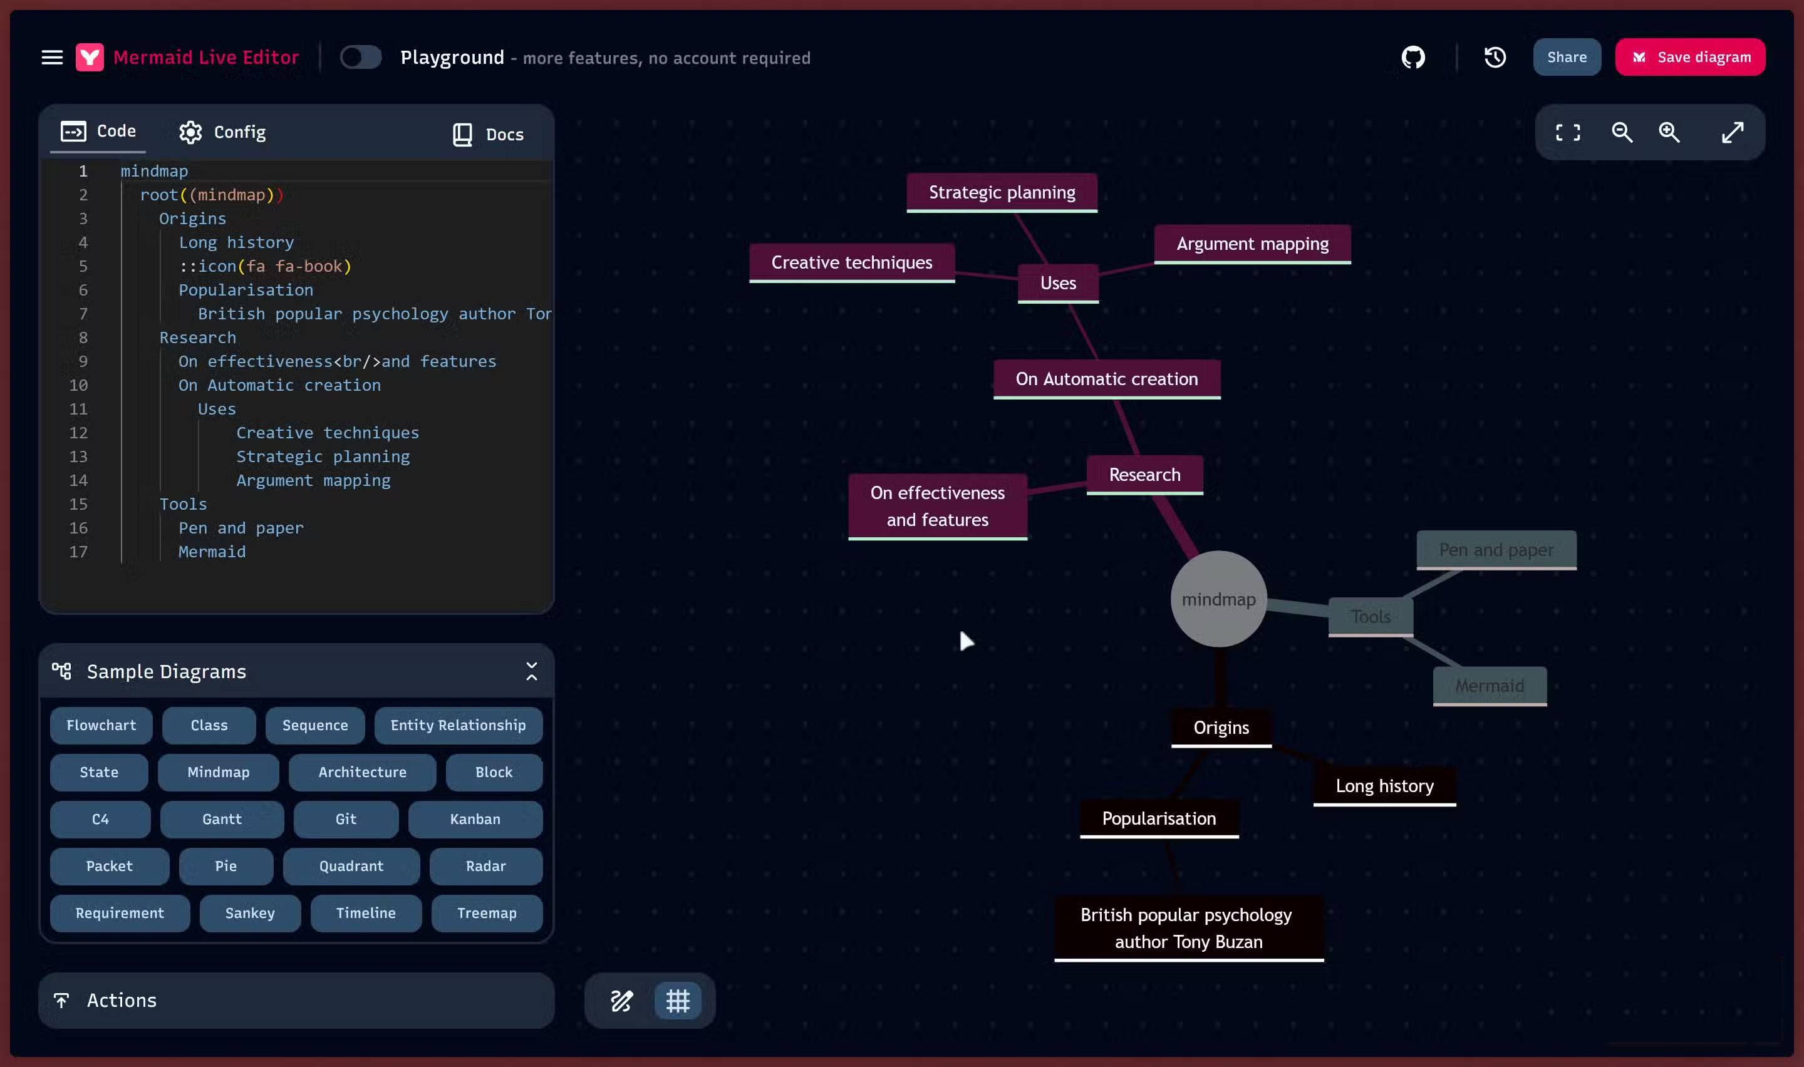Click line 10 in the code editor

point(280,385)
